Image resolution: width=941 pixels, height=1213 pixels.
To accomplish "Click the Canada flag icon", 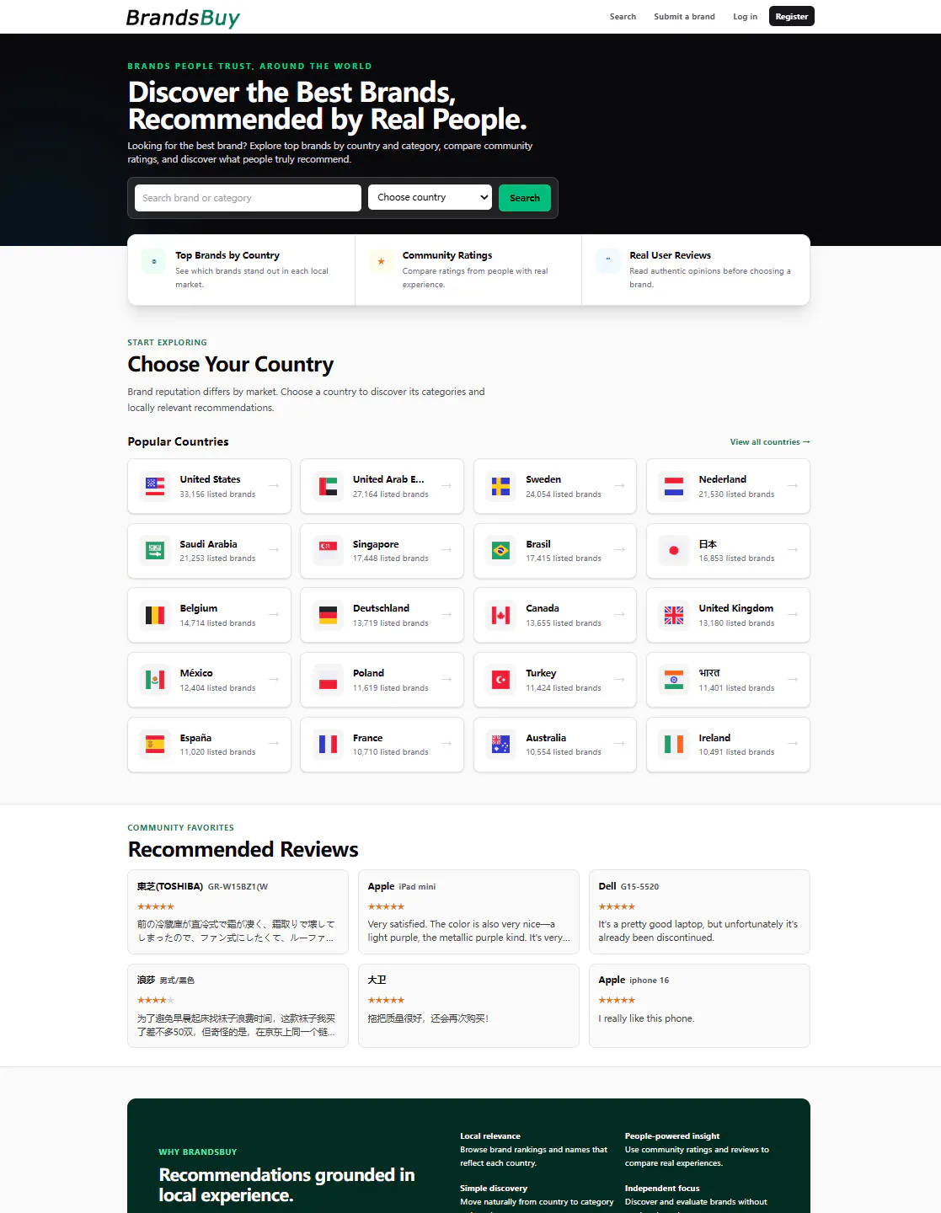I will 501,615.
